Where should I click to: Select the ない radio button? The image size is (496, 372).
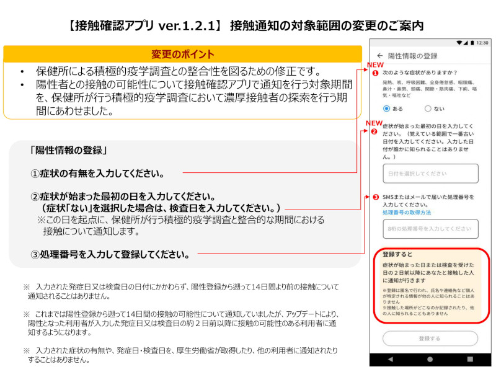point(428,108)
